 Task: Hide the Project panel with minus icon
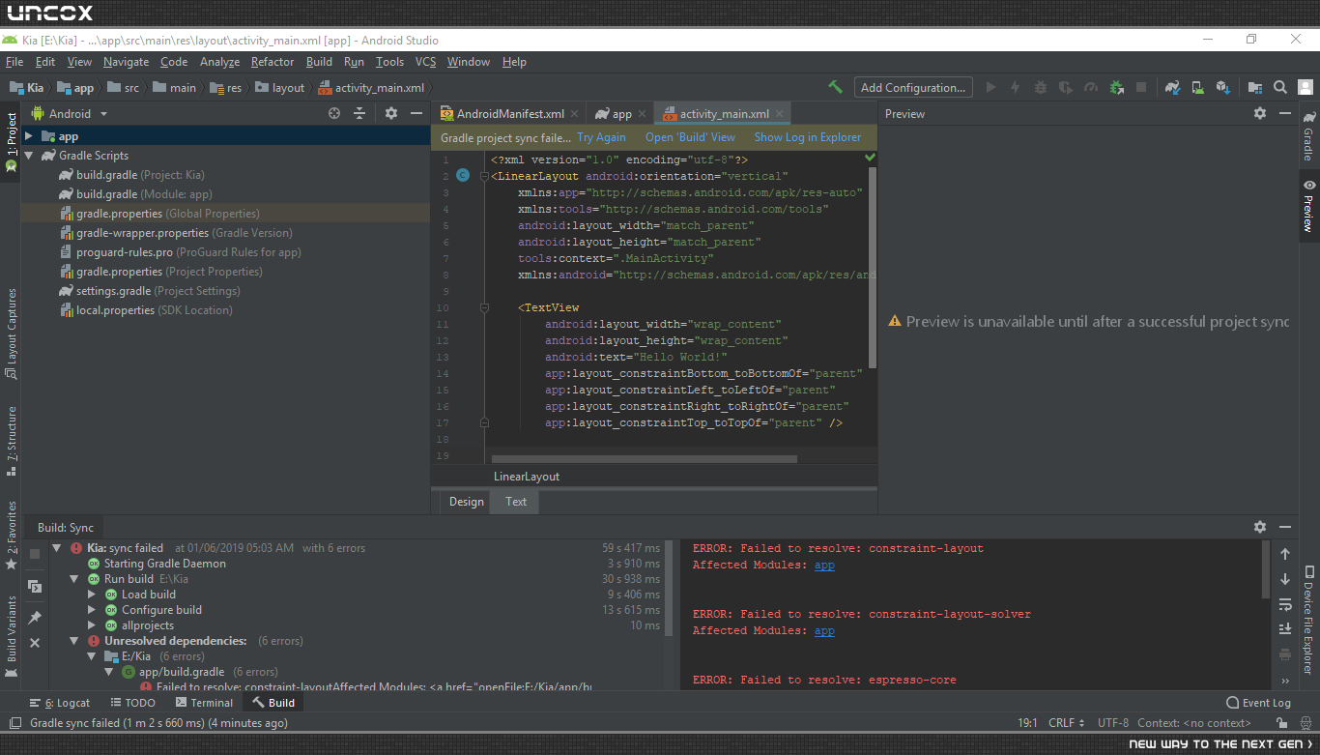416,113
